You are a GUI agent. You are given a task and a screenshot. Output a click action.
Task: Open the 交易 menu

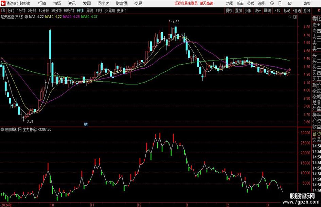[x=138, y=3]
